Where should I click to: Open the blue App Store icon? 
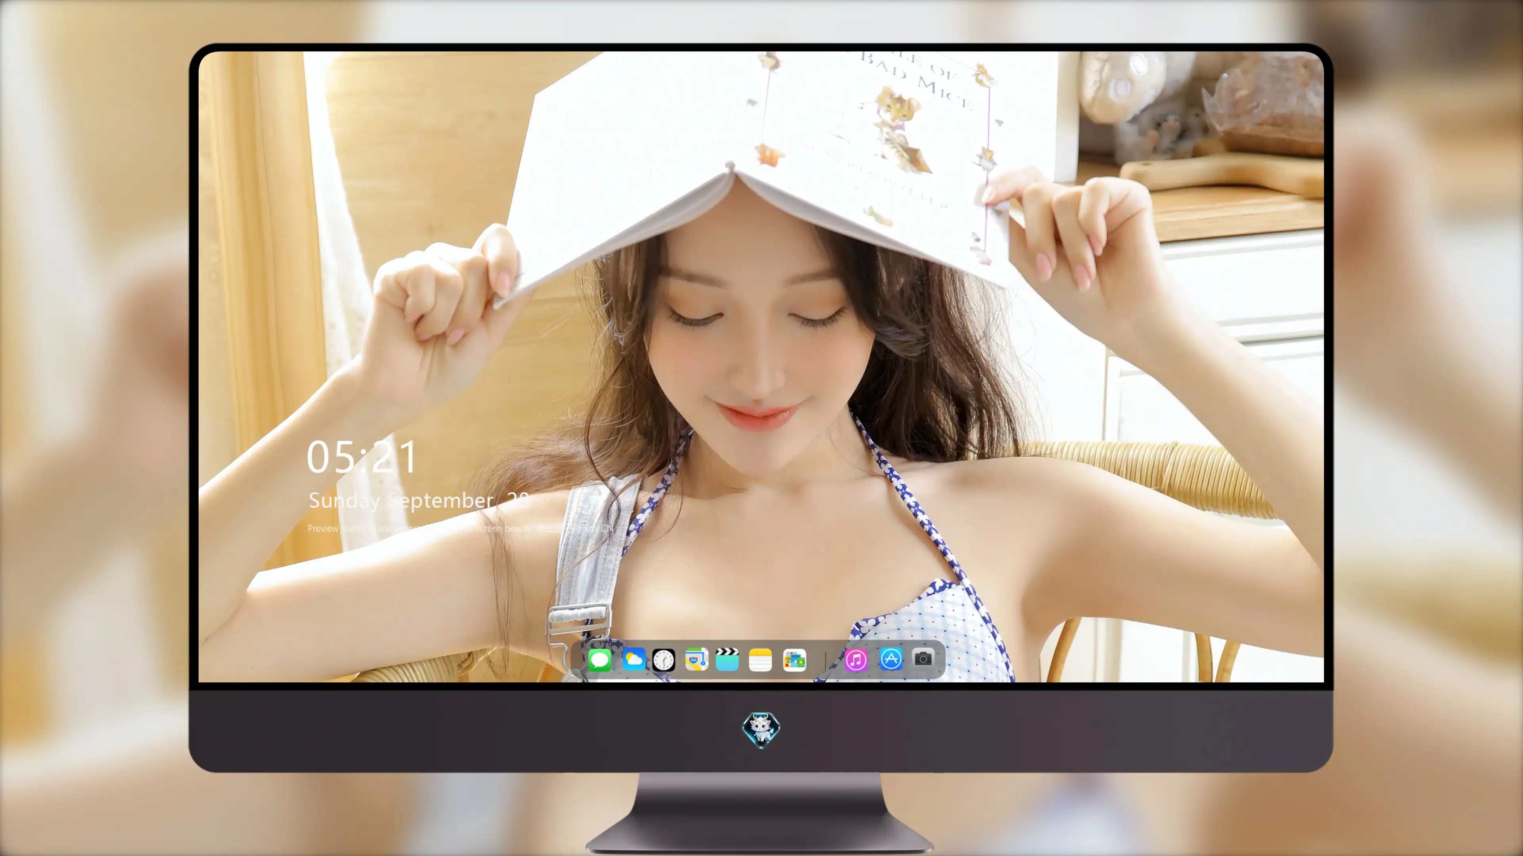tap(891, 659)
